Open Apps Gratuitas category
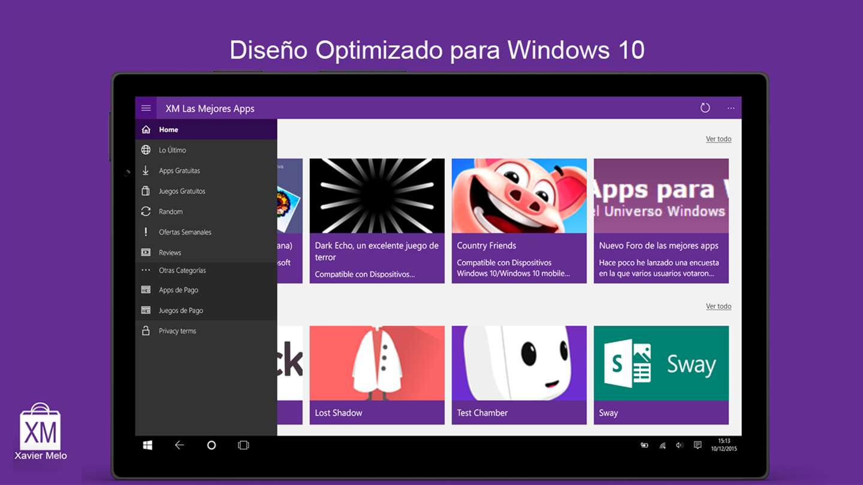 (206, 171)
